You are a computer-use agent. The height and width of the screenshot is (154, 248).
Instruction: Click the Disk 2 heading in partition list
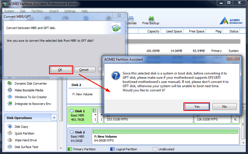76,85
